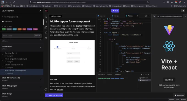
Task: Open the instructions info icon
Action: 46,22
